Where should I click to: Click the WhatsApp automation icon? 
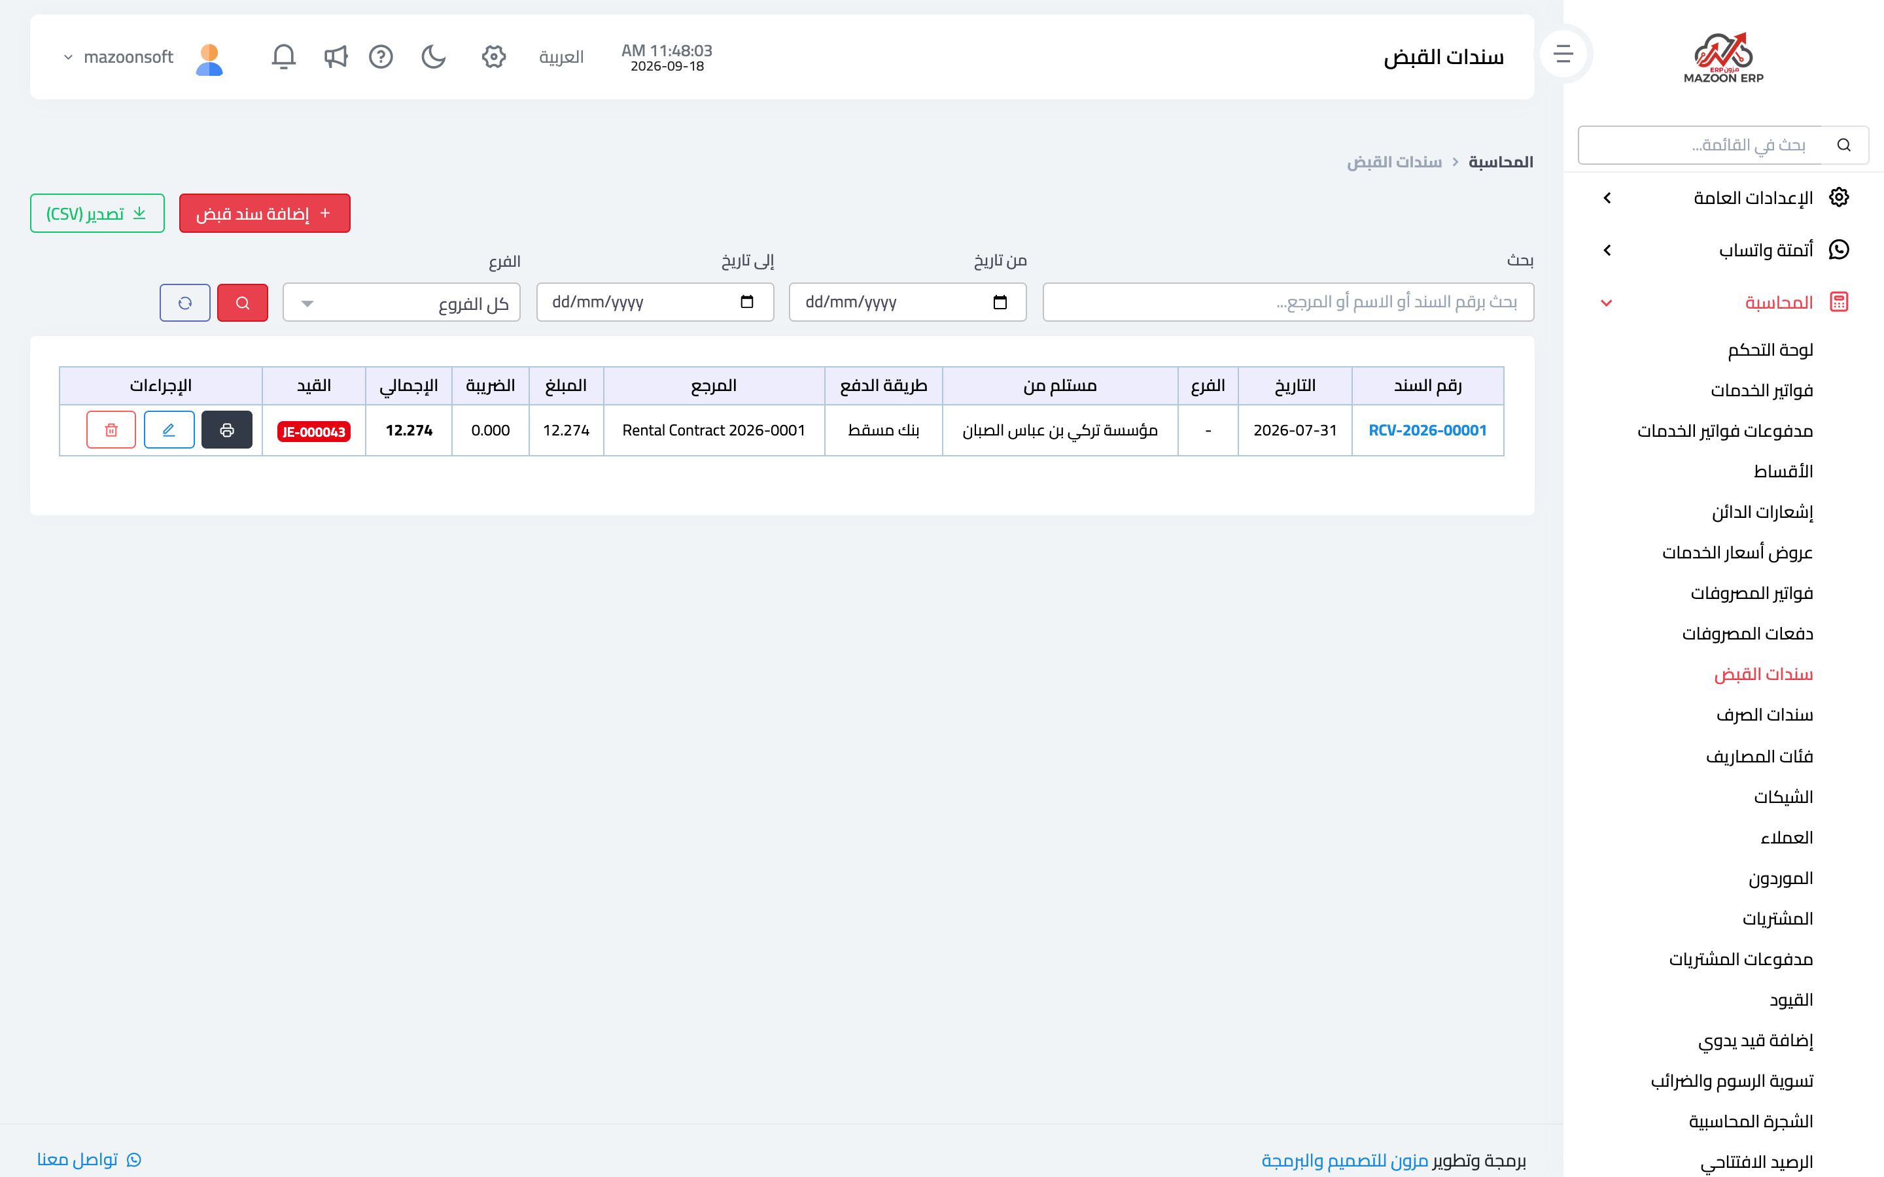[x=1839, y=249]
